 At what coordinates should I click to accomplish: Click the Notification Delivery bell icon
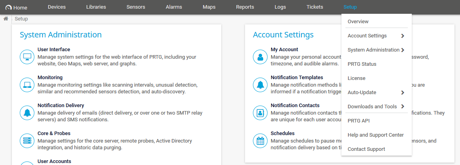27,113
